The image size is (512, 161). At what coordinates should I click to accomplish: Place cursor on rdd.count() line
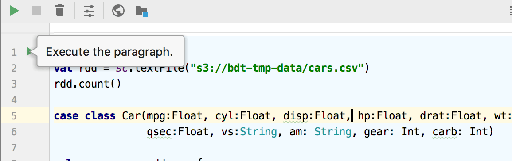87,84
